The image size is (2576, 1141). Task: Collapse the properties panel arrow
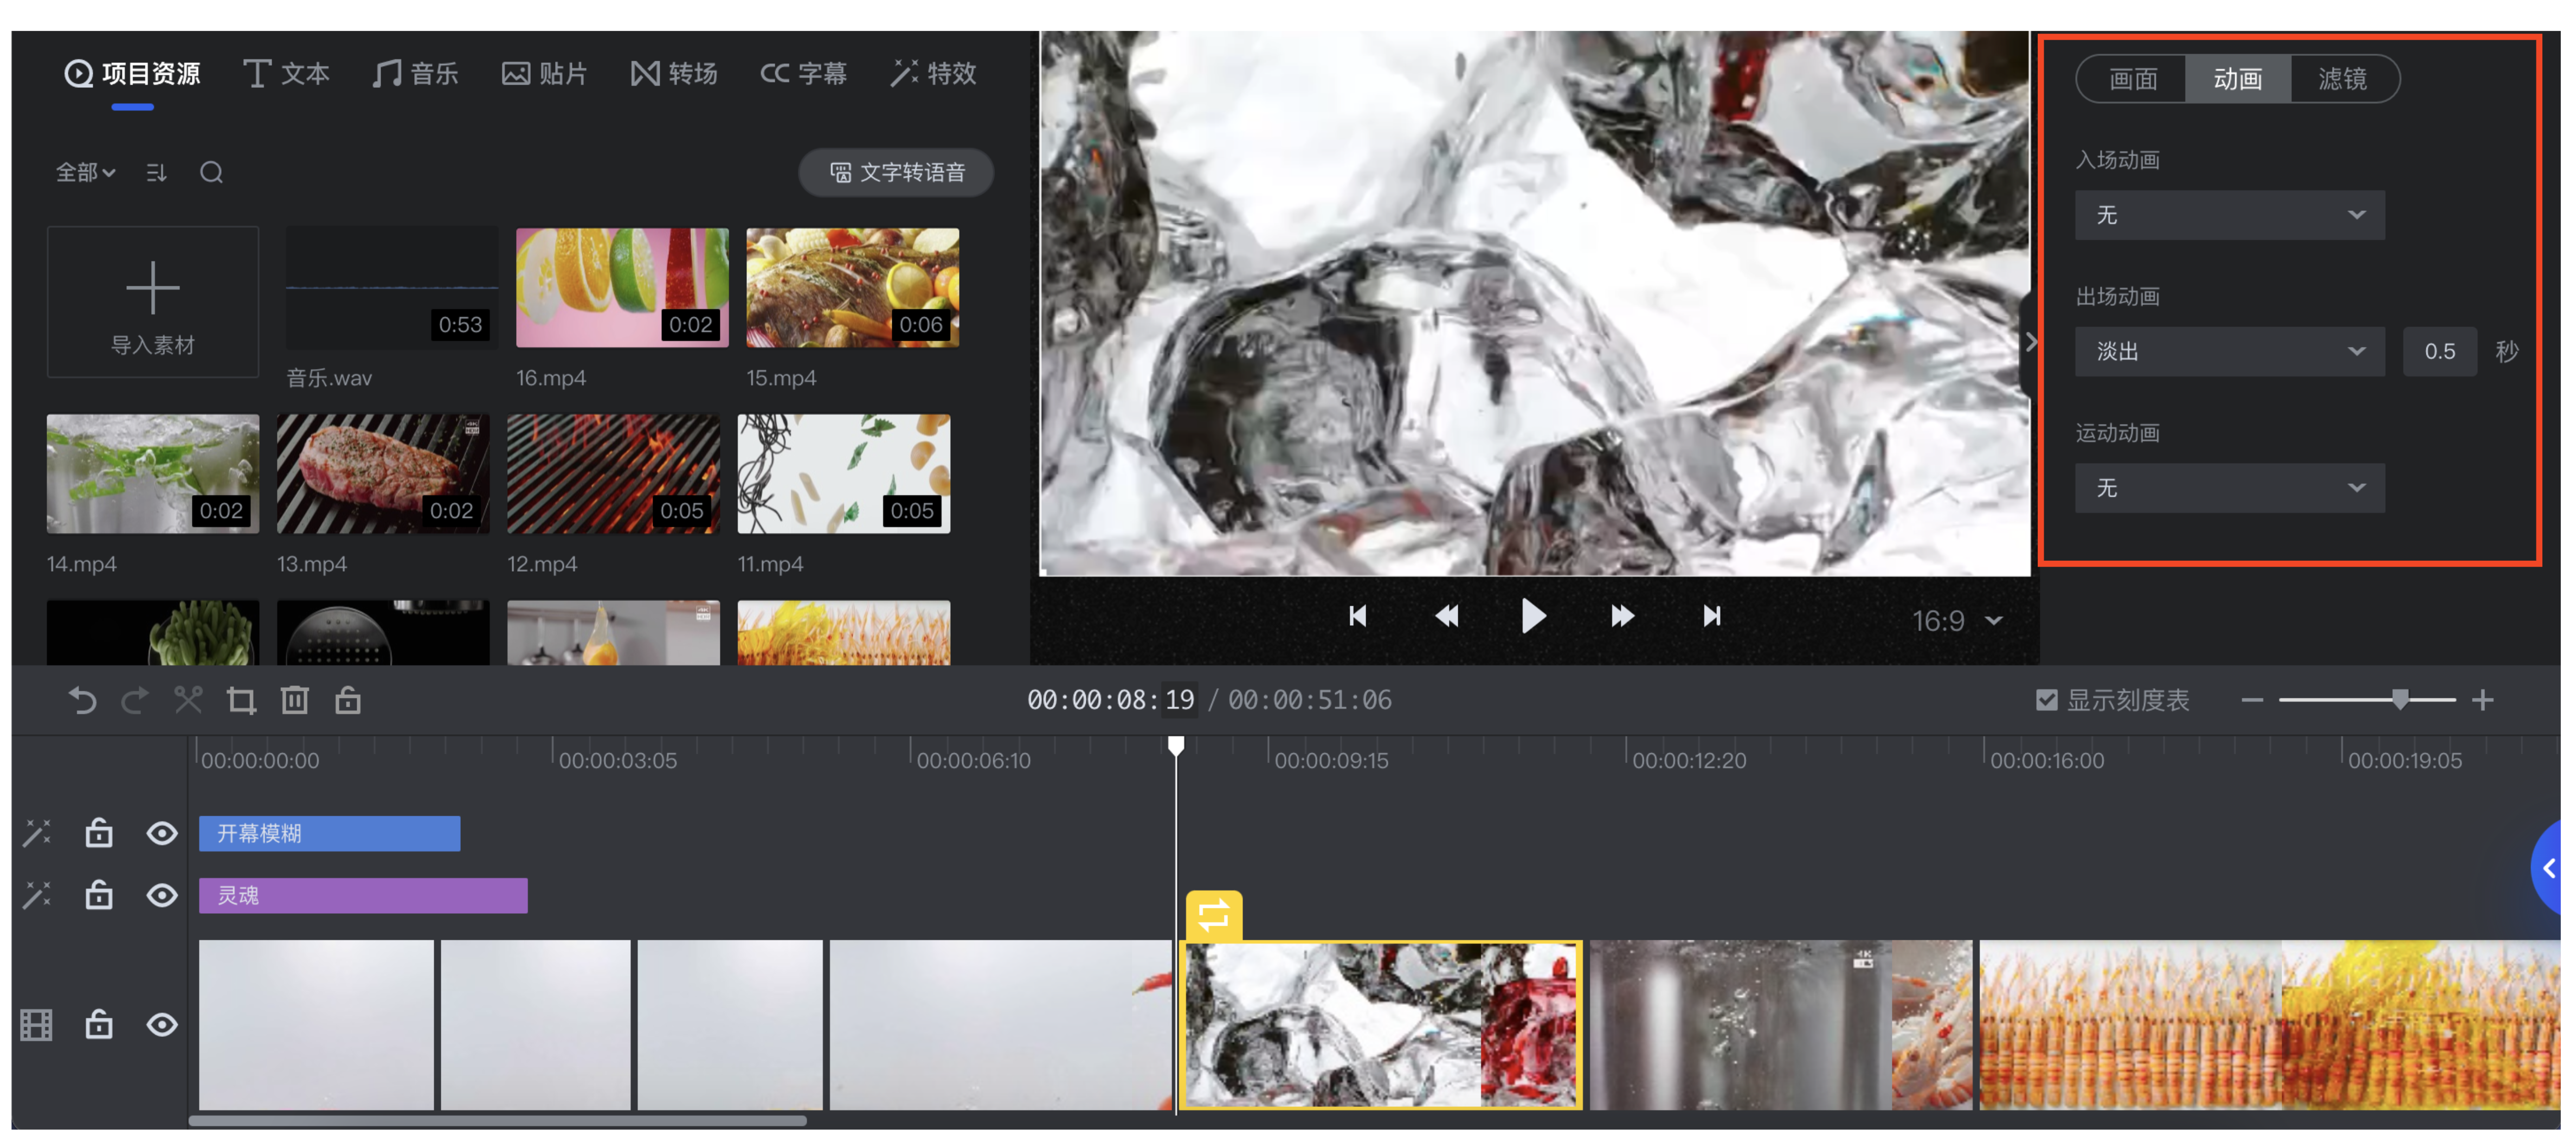coord(2030,343)
